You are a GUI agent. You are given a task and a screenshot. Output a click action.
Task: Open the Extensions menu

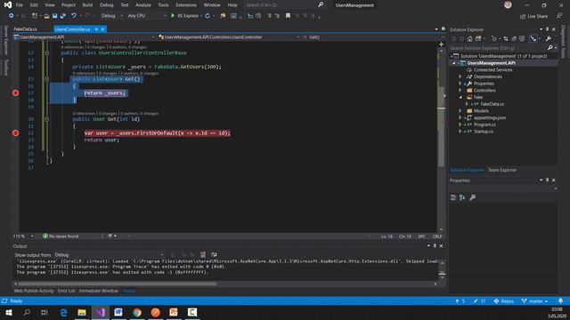(186, 5)
